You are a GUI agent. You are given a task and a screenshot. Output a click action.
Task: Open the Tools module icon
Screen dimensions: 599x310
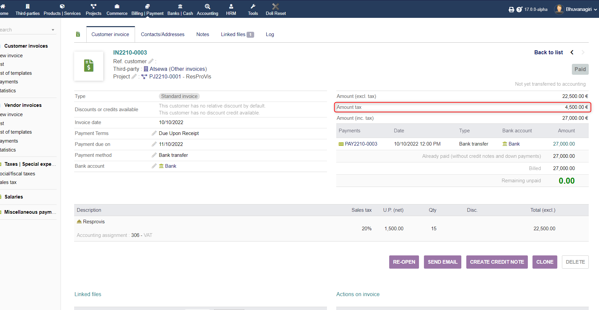[253, 6]
